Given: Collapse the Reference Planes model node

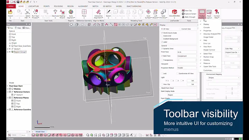Looking at the screenshot, I should (x=8, y=98).
